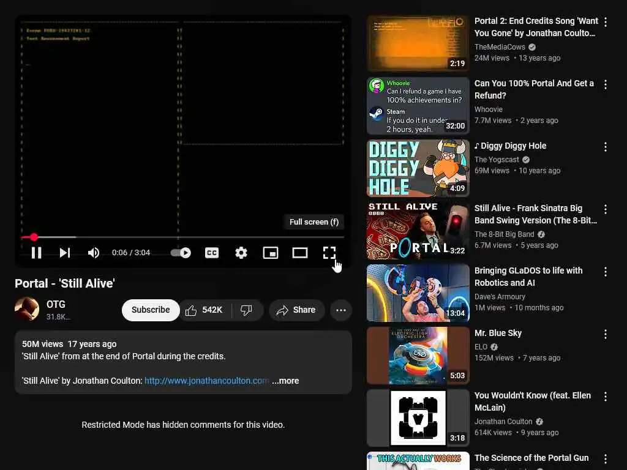Open options for Bringing GLaDOS to life video
Screen dimensions: 627x470
pyautogui.click(x=606, y=271)
